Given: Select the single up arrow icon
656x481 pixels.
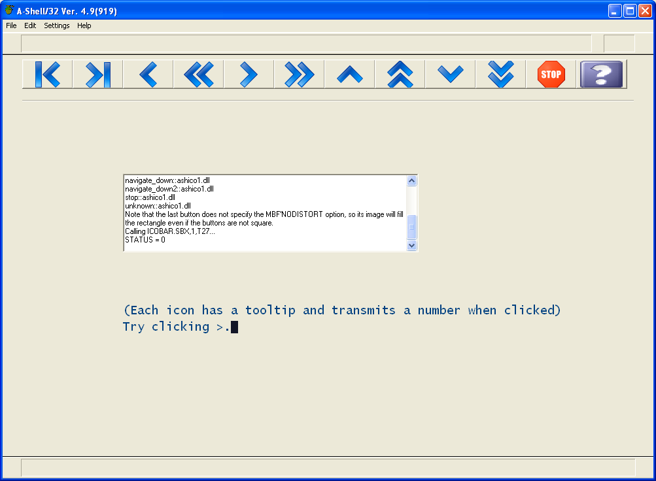Looking at the screenshot, I should 349,75.
